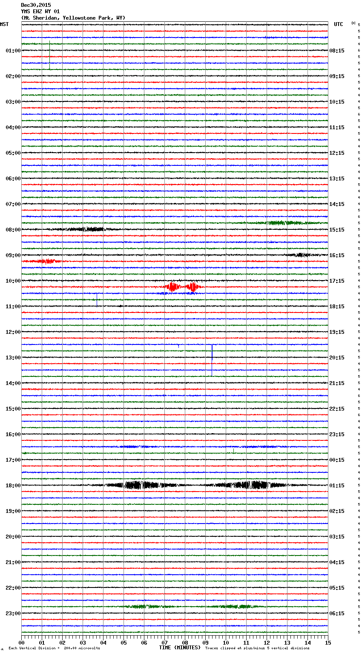Click the 'Each Vertical Division = 200.00 microvolts' note
The image size is (362, 654).
coord(54,648)
